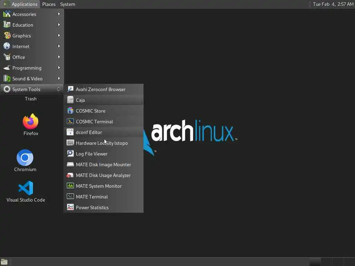Click the Sound & Video film icon
The image size is (355, 266).
pos(7,79)
